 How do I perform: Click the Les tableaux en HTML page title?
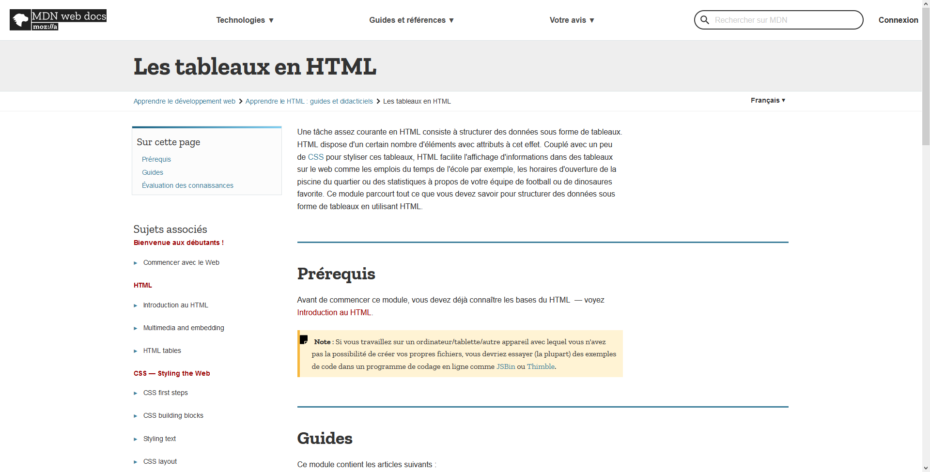[x=255, y=66]
